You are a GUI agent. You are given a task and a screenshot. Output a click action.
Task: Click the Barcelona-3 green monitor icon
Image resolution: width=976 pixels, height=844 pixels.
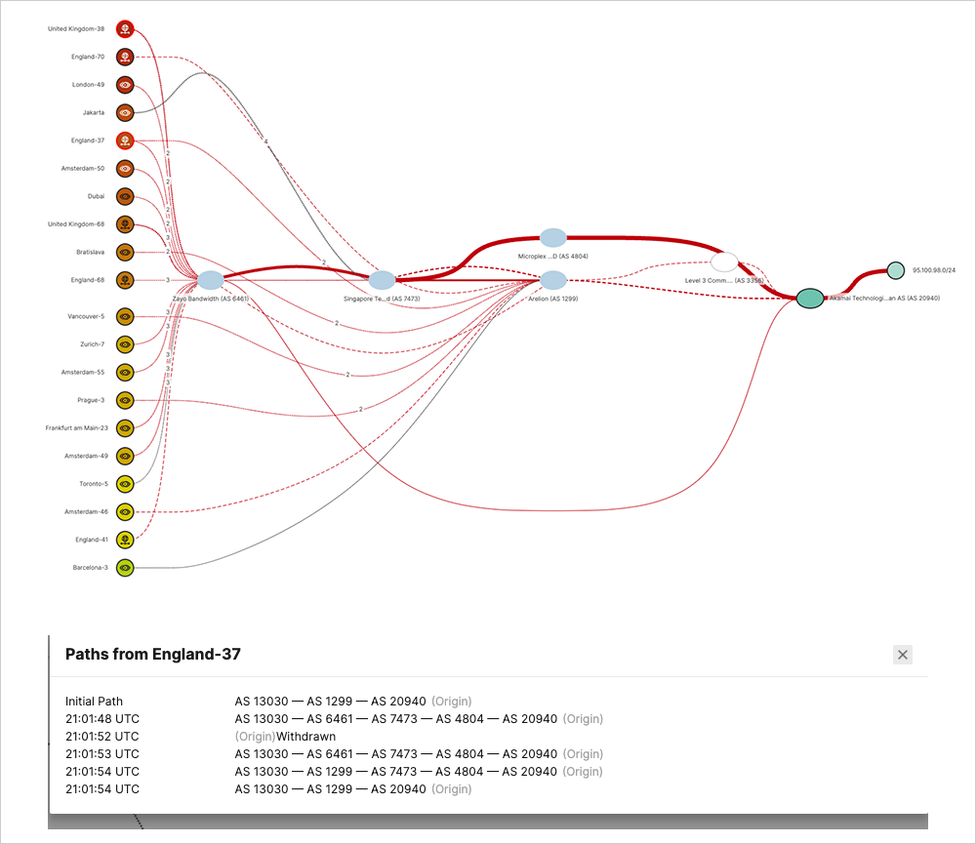(x=125, y=567)
